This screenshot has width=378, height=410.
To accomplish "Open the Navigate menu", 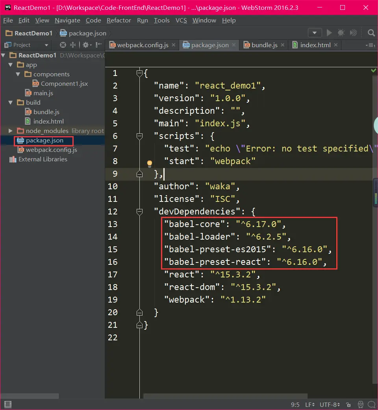I will point(67,20).
